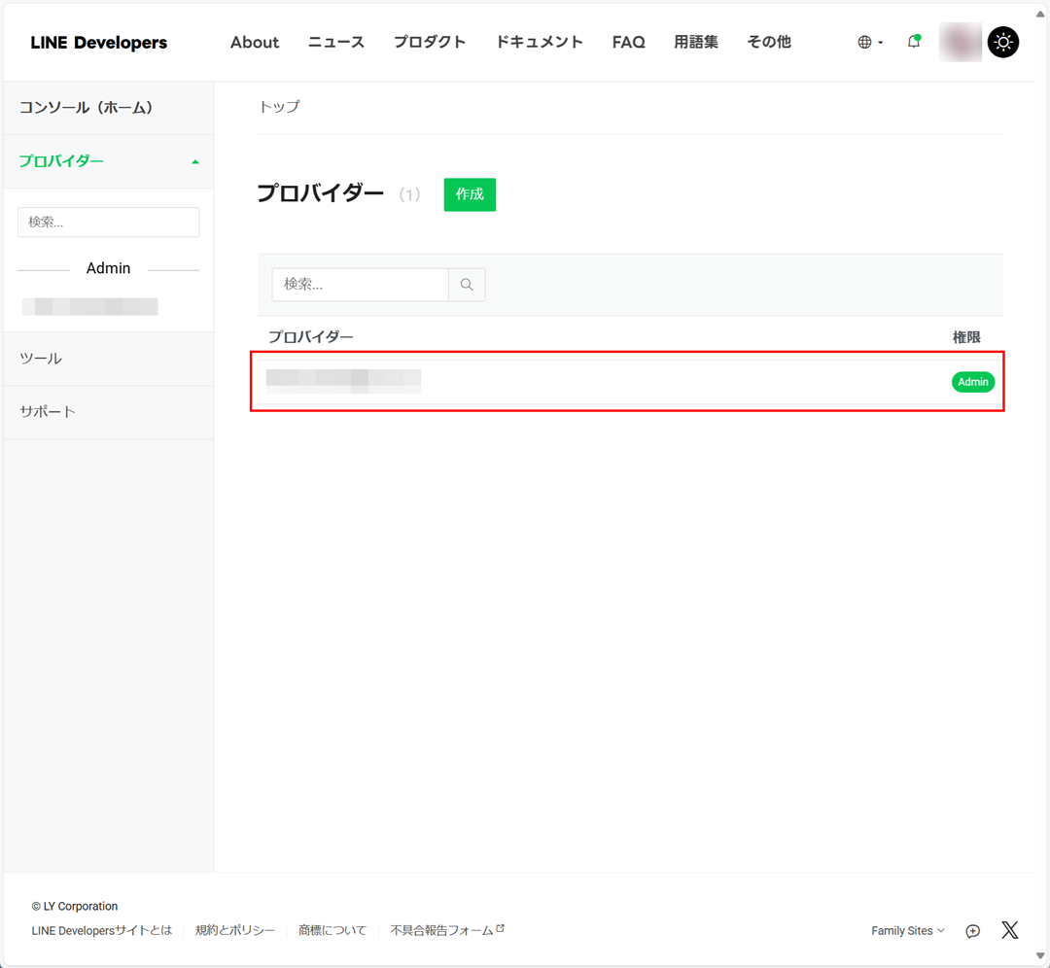The height and width of the screenshot is (968, 1050).
Task: Select the blurred provider under Admin in sidebar
Action: (89, 306)
